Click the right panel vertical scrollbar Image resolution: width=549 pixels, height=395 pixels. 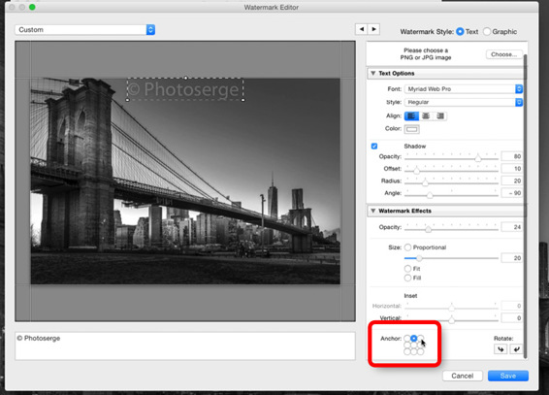tap(525, 207)
